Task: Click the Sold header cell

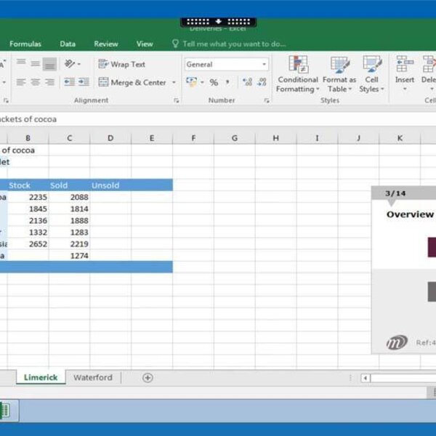Action: click(x=69, y=185)
